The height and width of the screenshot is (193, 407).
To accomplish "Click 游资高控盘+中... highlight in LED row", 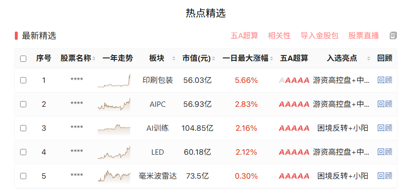I will point(341,152).
